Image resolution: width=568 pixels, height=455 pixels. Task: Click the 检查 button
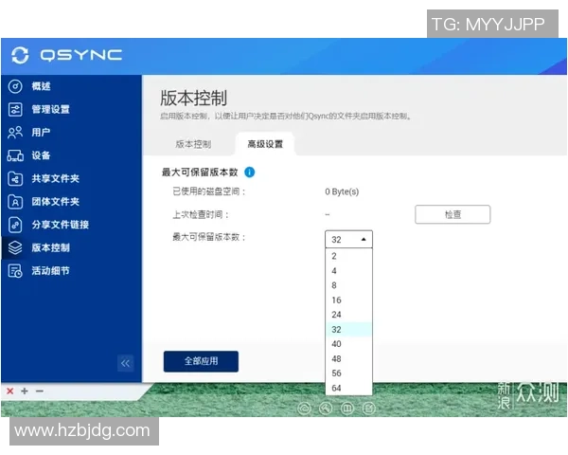453,214
